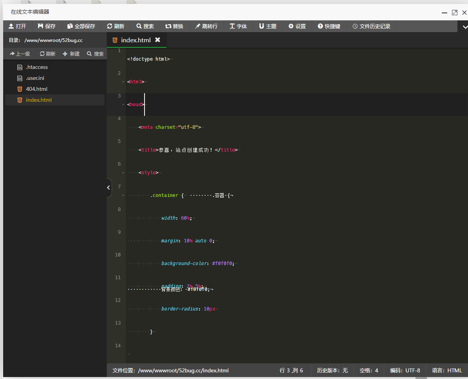Viewport: 468px width, 379px height.
Task: Open .user.ini file in tree
Action: pyautogui.click(x=54, y=78)
